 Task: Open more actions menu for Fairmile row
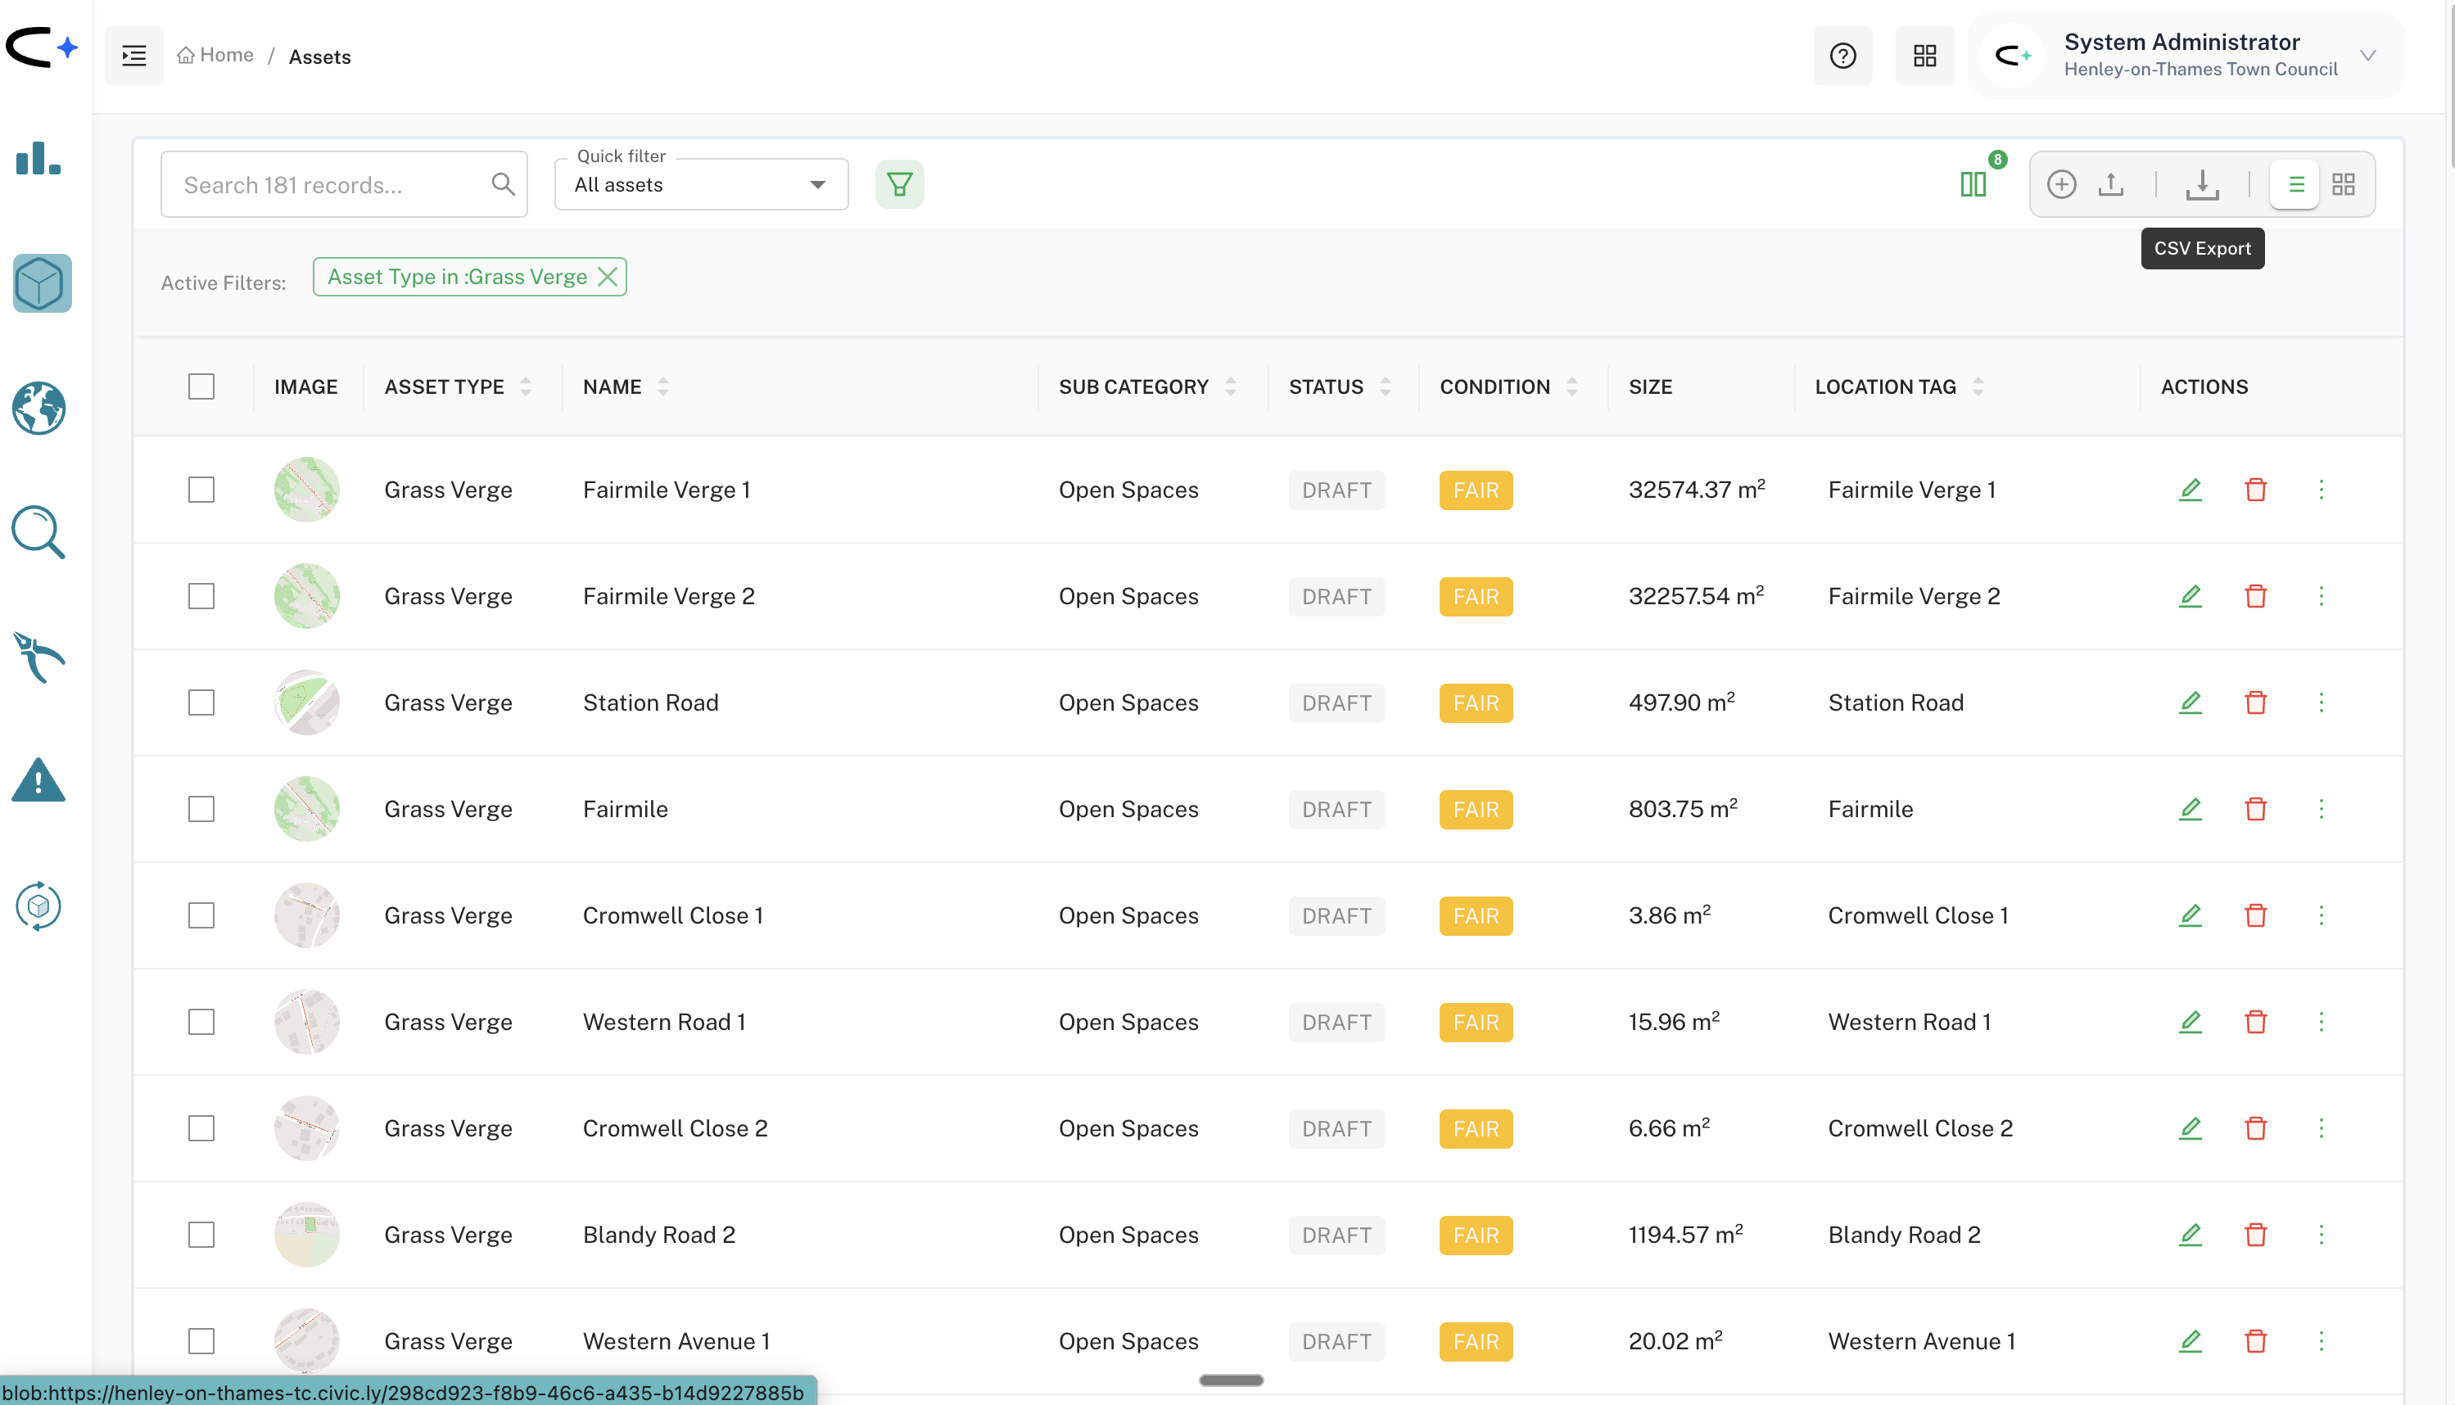coord(2322,809)
